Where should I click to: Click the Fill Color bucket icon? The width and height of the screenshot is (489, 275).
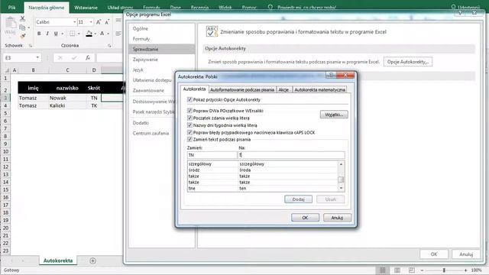[x=89, y=34]
